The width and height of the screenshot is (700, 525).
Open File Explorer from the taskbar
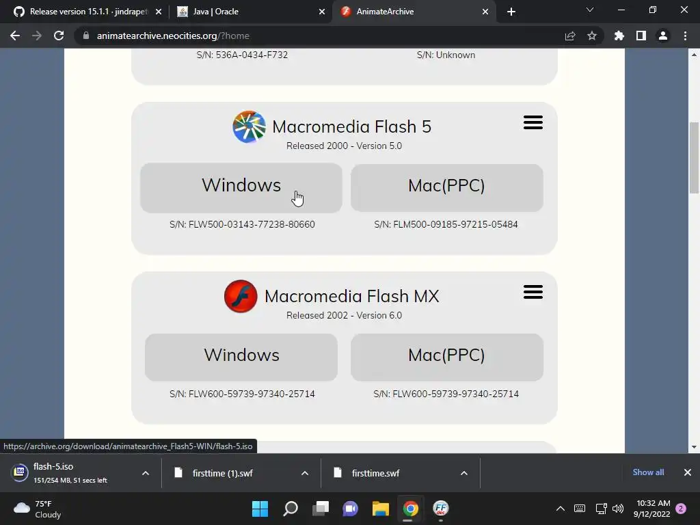tap(380, 509)
